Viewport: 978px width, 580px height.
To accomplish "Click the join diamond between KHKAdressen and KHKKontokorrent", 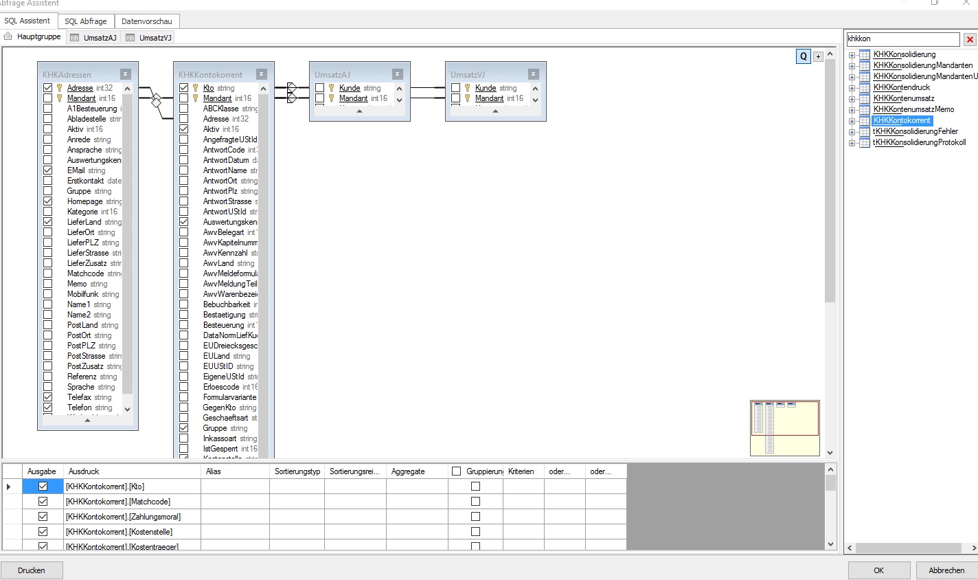I will (x=156, y=100).
